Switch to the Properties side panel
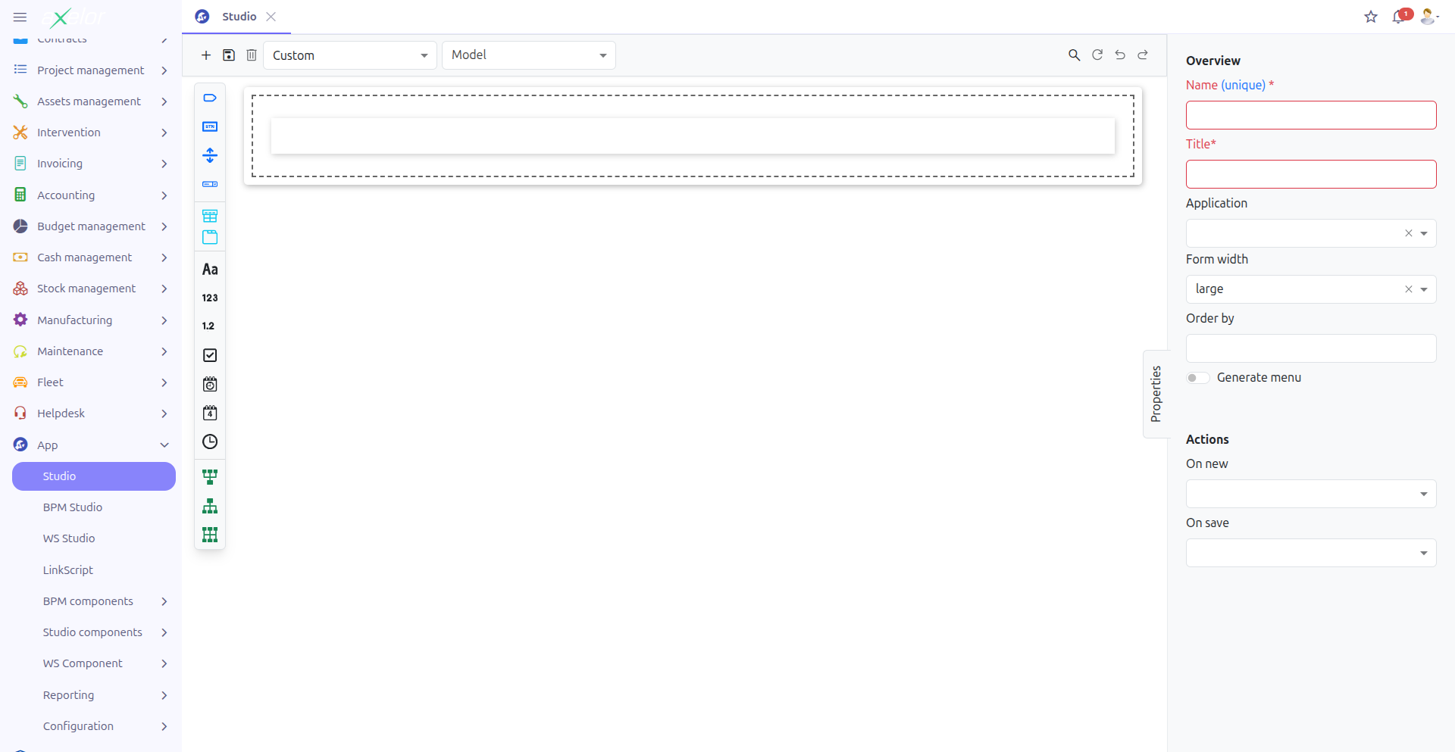The width and height of the screenshot is (1455, 752). tap(1156, 393)
